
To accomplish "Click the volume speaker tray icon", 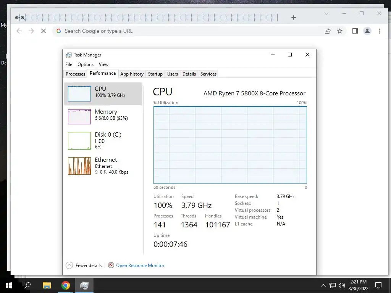I will 342,285.
